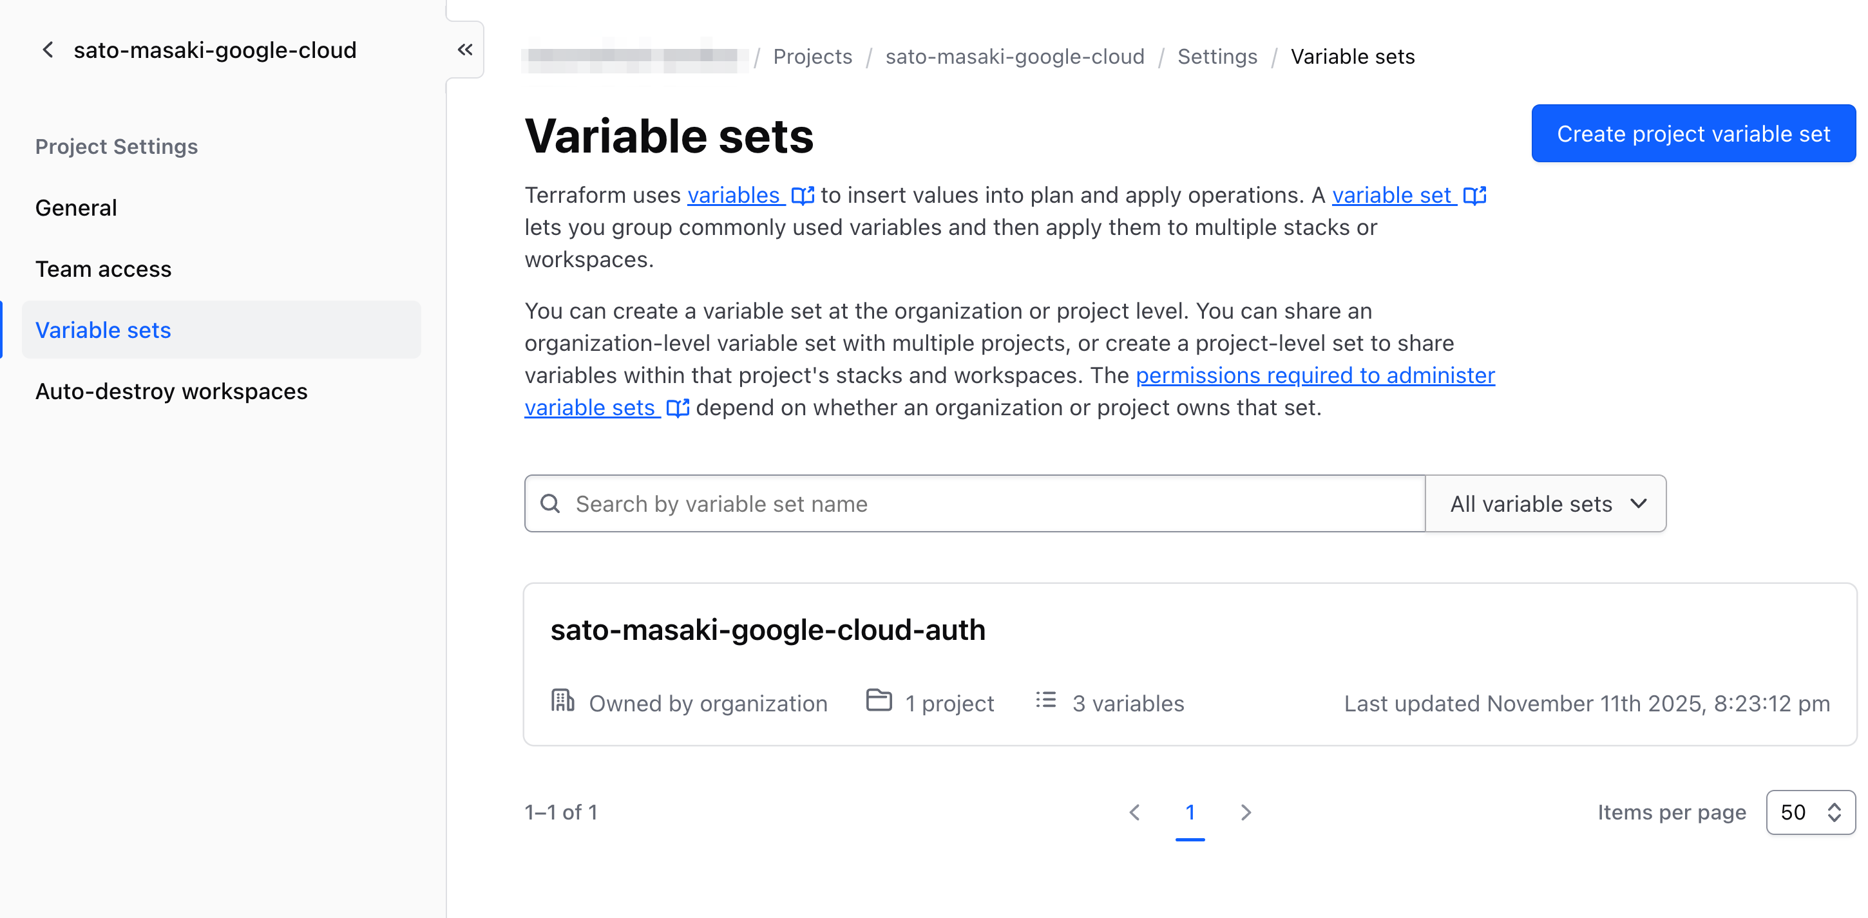The width and height of the screenshot is (1868, 918).
Task: Click the folder icon beside 1 project
Action: (878, 700)
